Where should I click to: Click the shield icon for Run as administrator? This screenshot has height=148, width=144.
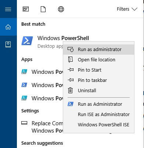71,50
